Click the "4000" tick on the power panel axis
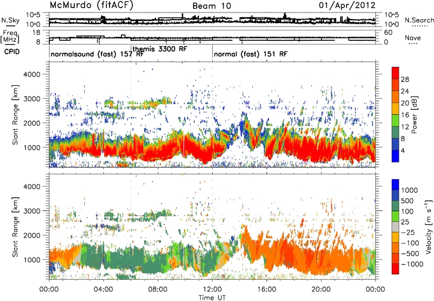This screenshot has width=434, height=301. click(x=31, y=74)
